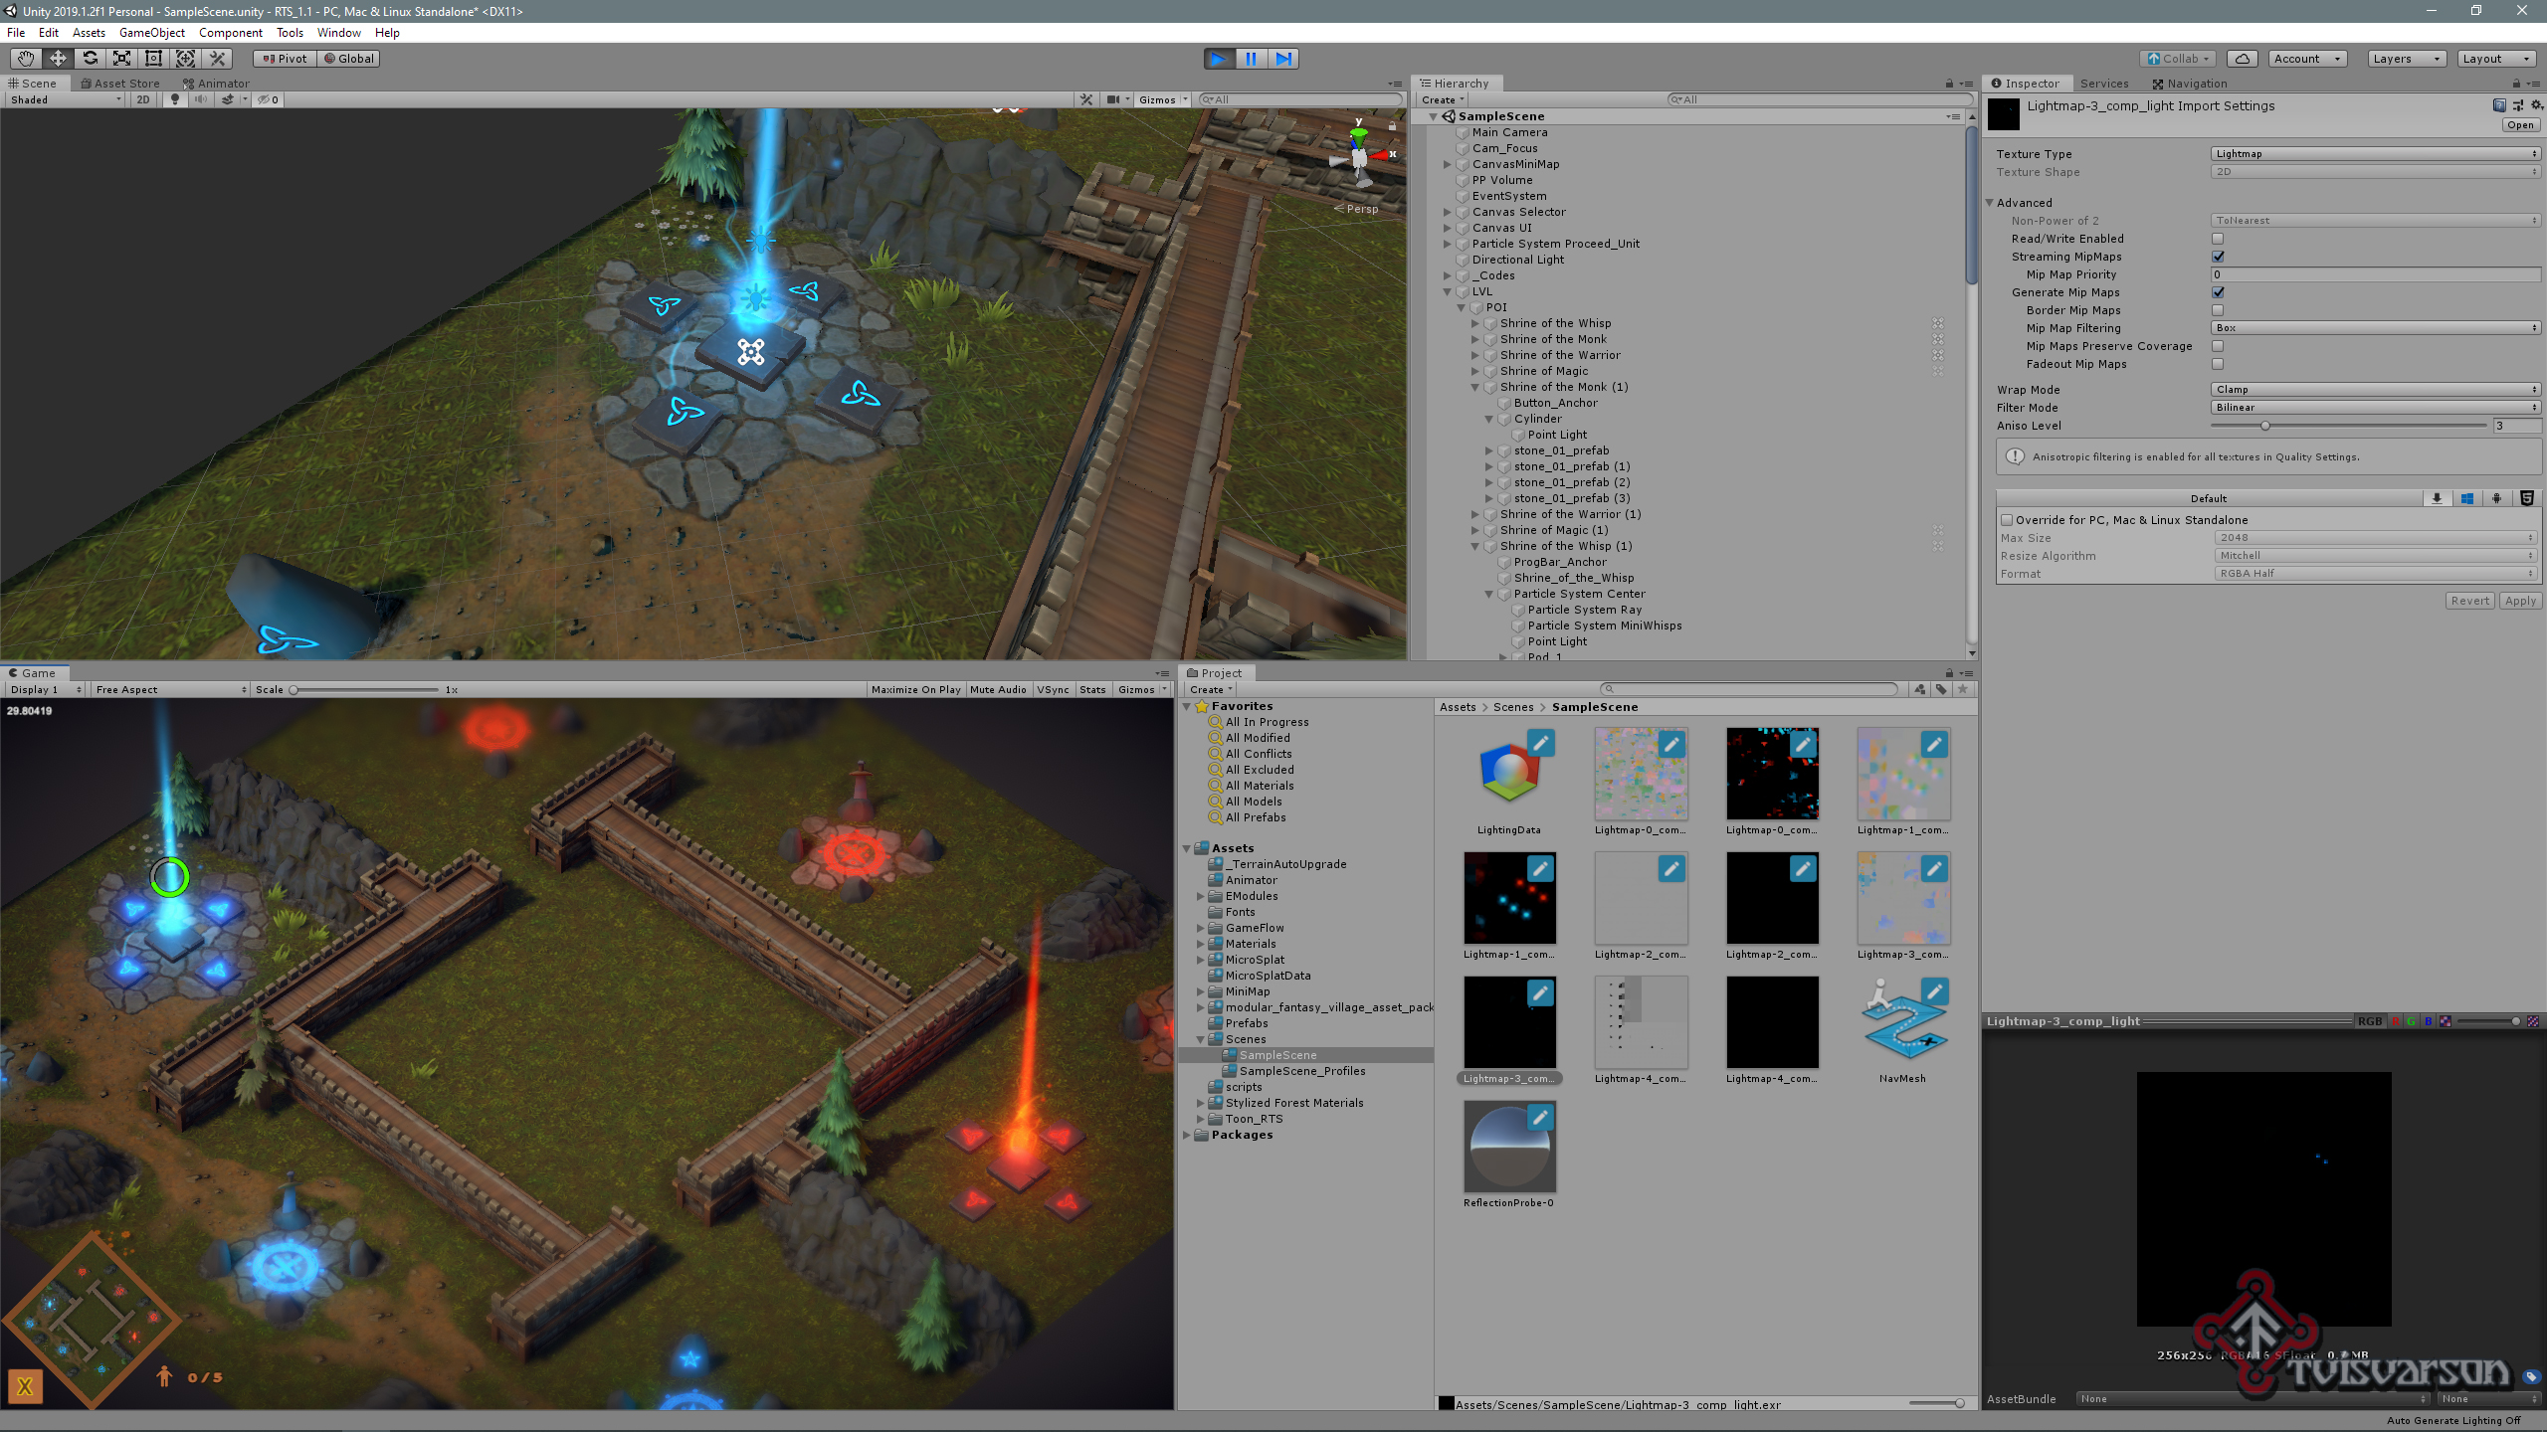Select the NavMesh asset thumbnail
Viewport: 2547px width, 1432px height.
(x=1902, y=1022)
